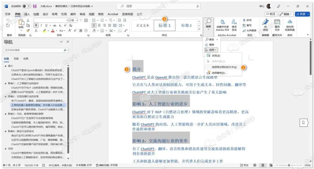
Task: Click the Redo circular arrow icon
Action: point(8,25)
